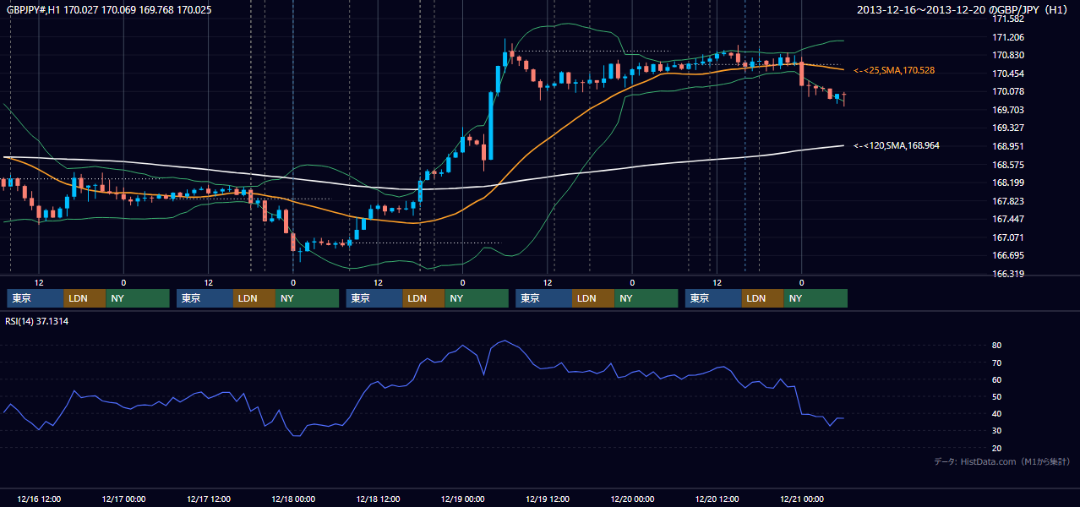Select the first day's NY session block
Image resolution: width=1080 pixels, height=507 pixels.
click(138, 298)
